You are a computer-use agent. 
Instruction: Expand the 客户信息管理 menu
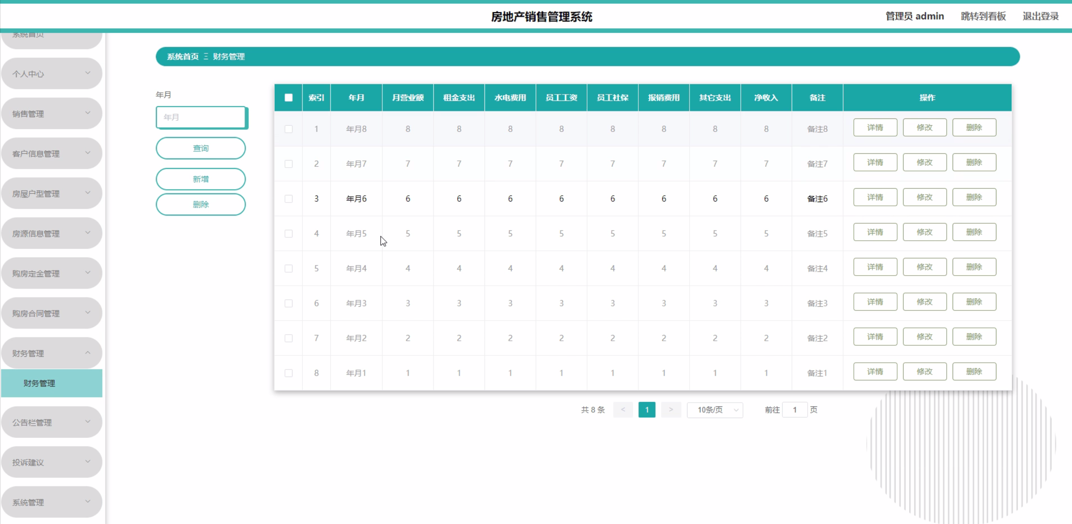(51, 153)
